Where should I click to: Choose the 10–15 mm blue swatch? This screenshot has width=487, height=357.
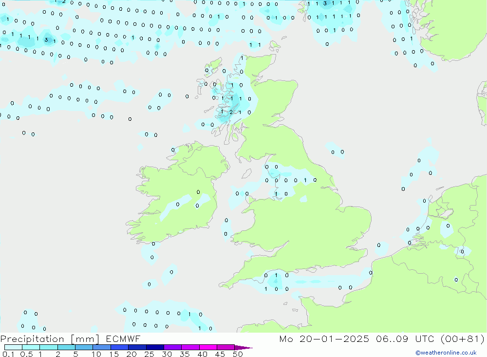[102, 347]
